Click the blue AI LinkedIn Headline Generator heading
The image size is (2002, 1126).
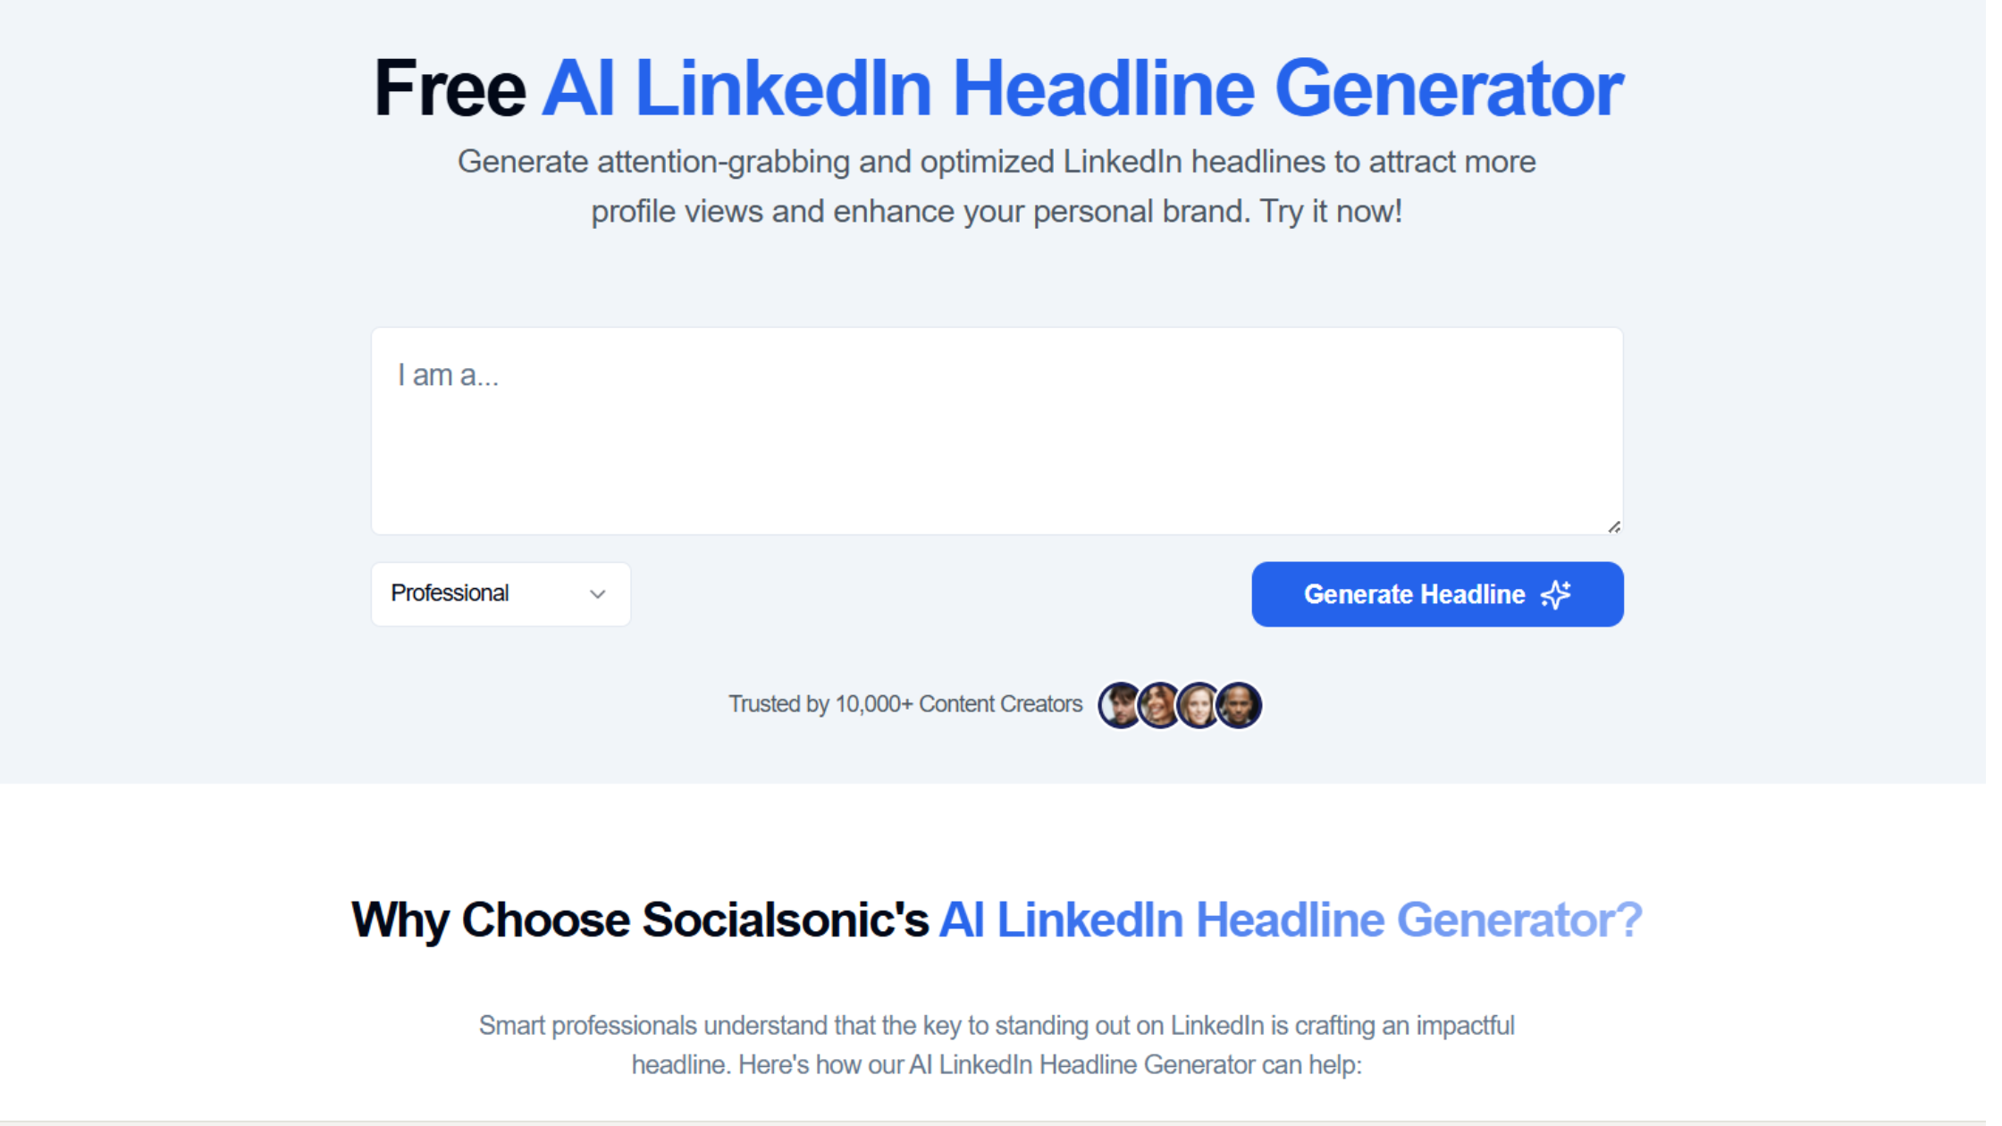point(1081,88)
